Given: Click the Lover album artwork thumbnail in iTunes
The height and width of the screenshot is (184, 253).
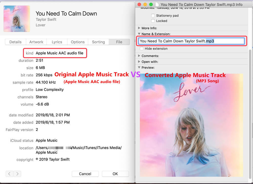Looking at the screenshot, I should [17, 19].
